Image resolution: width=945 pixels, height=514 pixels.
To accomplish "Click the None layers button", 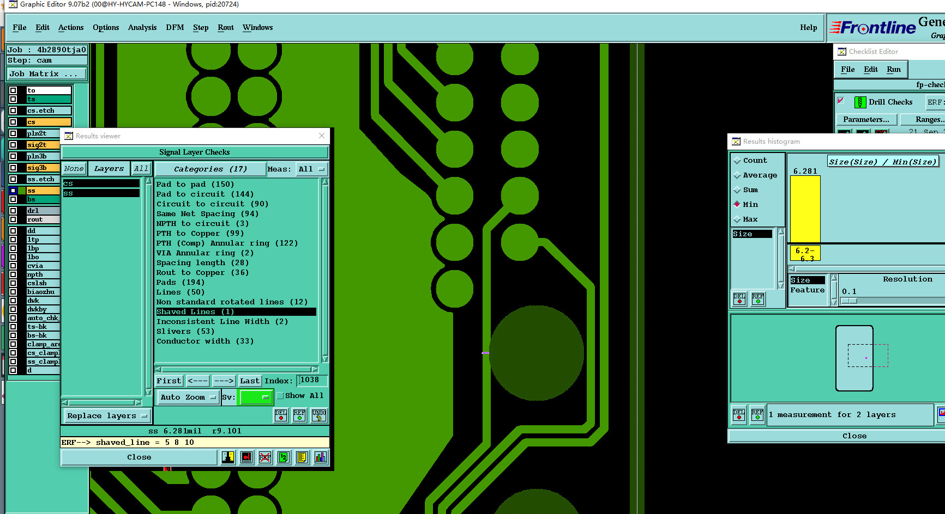I will (74, 169).
